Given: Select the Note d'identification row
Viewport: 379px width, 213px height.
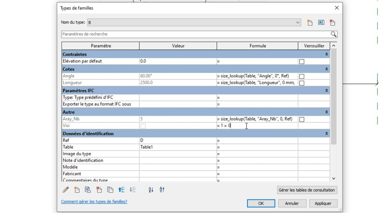Looking at the screenshot, I should [195, 161].
